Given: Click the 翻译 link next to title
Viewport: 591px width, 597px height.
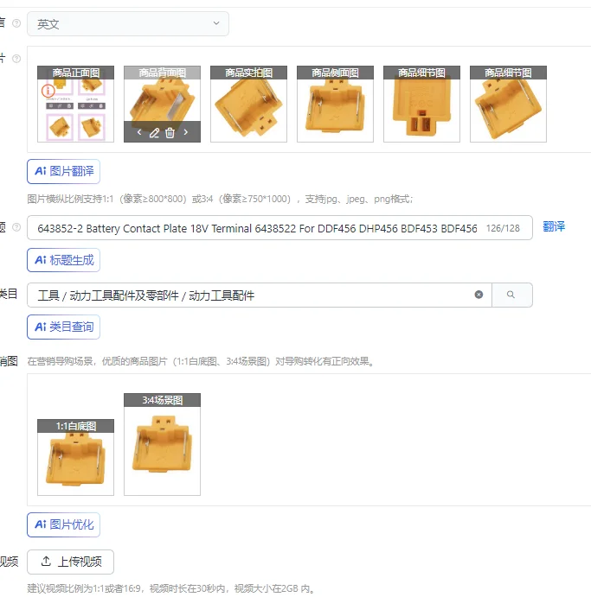Looking at the screenshot, I should point(554,226).
